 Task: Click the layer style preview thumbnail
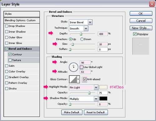coord(141,46)
